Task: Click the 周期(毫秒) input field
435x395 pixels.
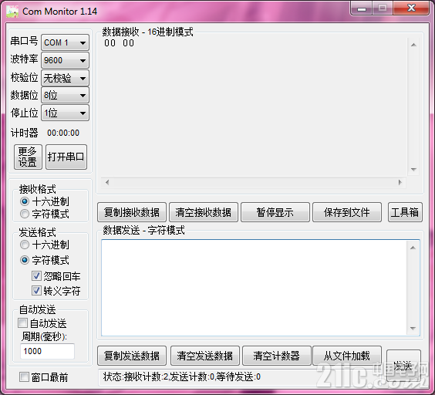Action: 47,351
